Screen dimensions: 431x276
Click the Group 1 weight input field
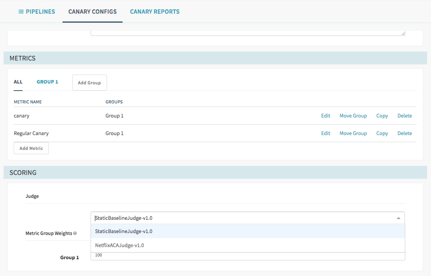coord(248,256)
